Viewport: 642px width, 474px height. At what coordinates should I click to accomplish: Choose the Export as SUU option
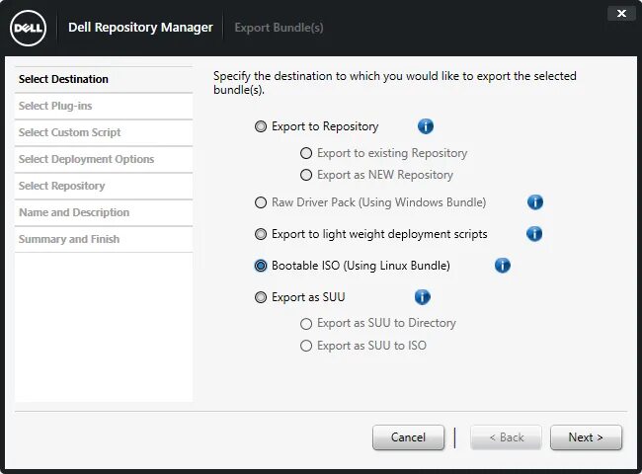tap(261, 297)
